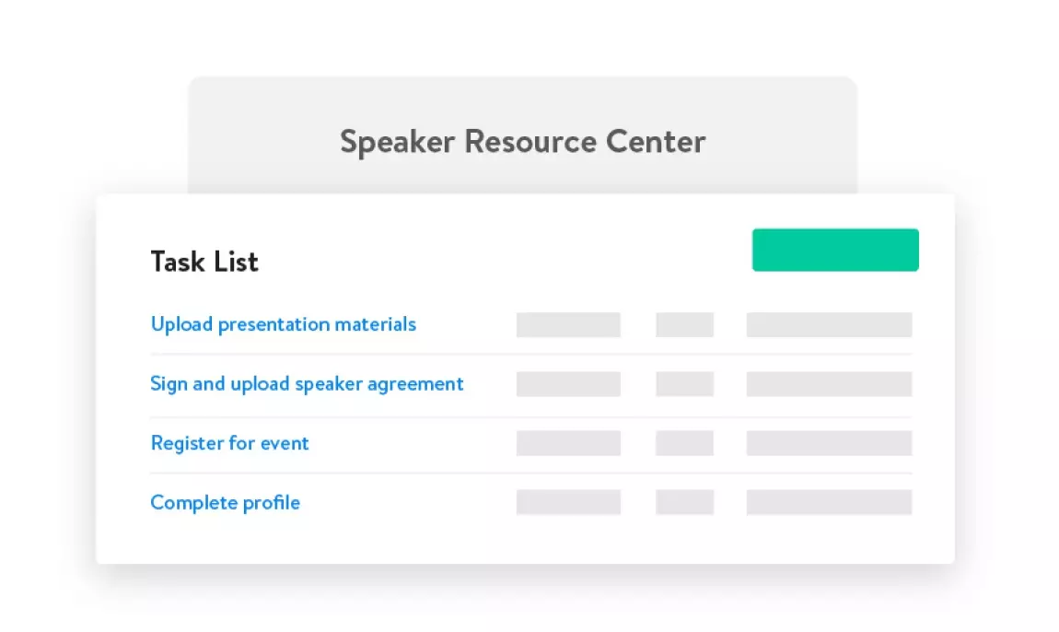Click the Task List heading
1059x632 pixels.
204,262
